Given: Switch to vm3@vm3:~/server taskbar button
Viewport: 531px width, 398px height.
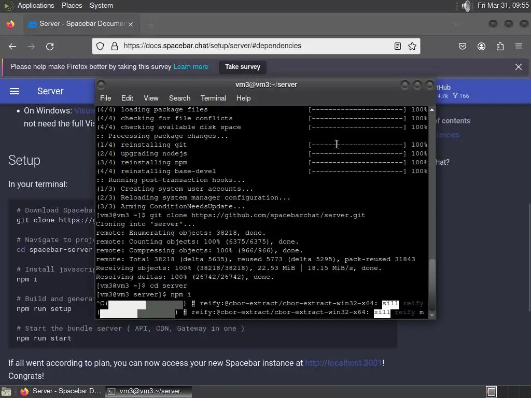Looking at the screenshot, I should tap(148, 391).
